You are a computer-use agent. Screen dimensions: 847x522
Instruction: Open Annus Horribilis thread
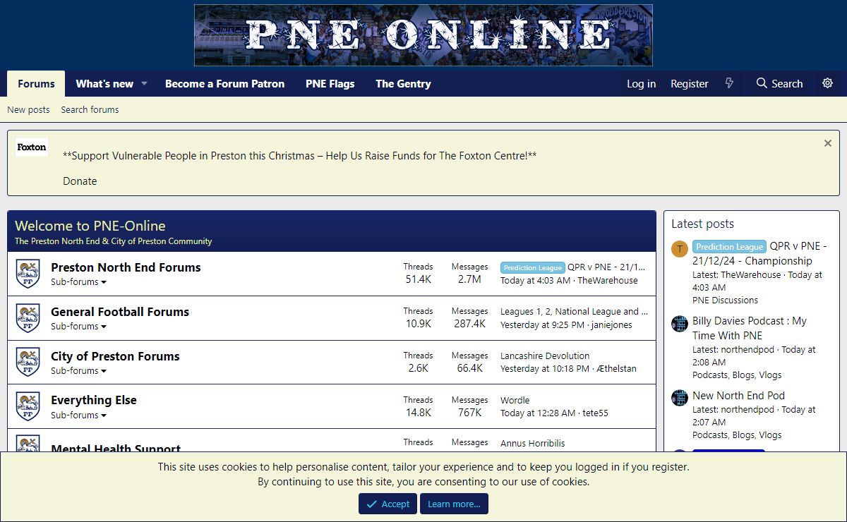pos(532,443)
